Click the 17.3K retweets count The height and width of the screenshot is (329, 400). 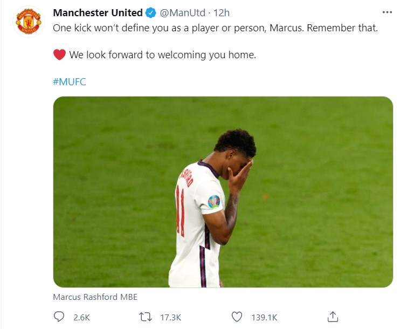(x=171, y=317)
